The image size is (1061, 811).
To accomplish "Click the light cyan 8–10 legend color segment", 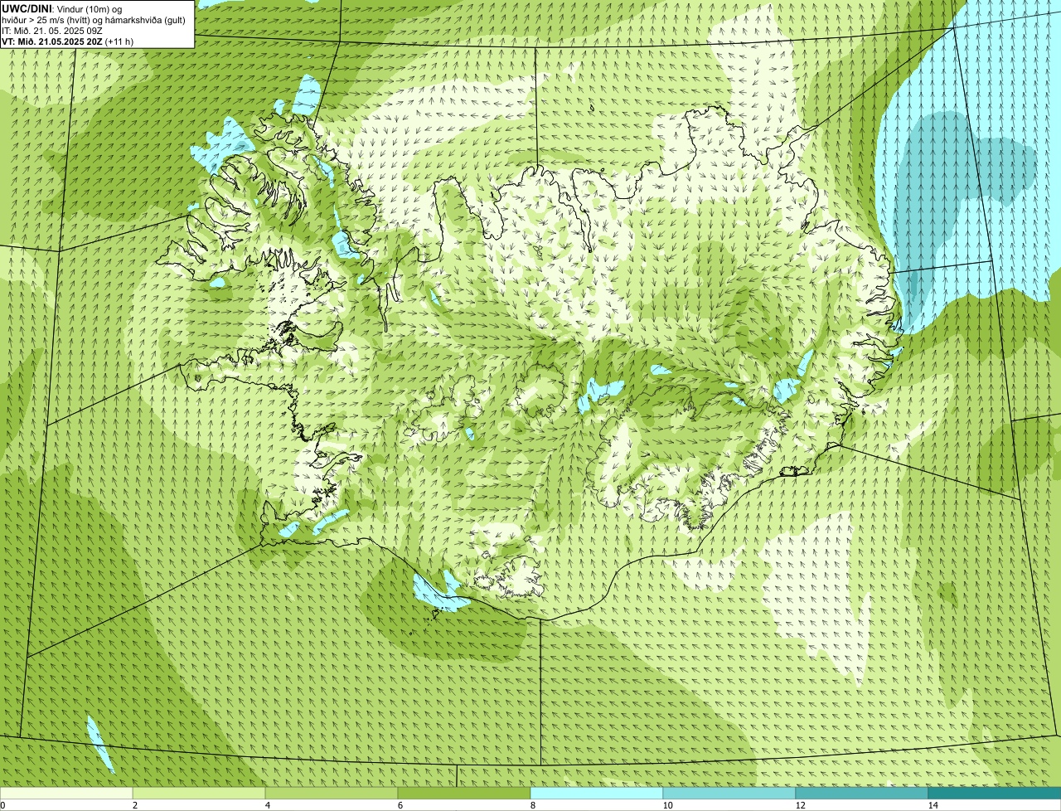I will point(597,793).
